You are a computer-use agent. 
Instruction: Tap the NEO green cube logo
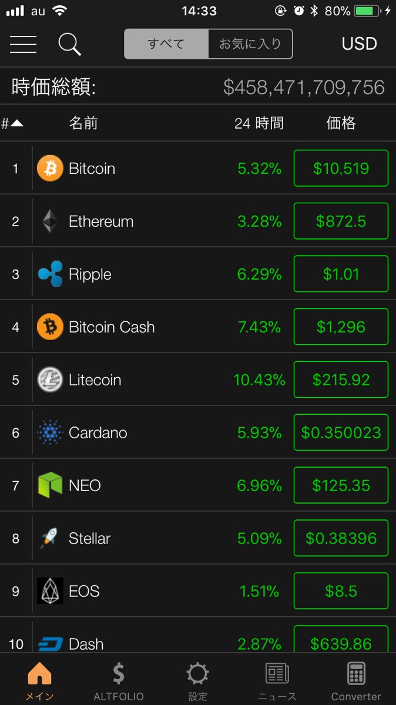pos(50,485)
